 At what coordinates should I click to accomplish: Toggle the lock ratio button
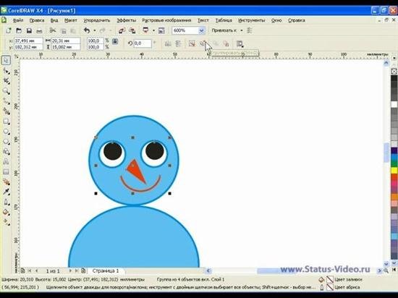[115, 42]
